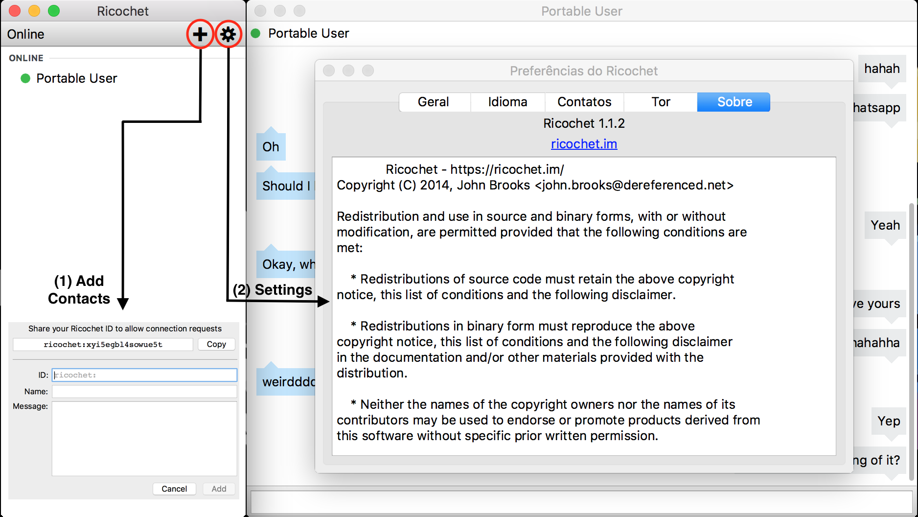Click the Portable User chat header name
918x517 pixels.
(x=309, y=33)
